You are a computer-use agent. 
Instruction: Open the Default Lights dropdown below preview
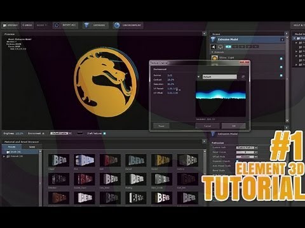coord(60,133)
